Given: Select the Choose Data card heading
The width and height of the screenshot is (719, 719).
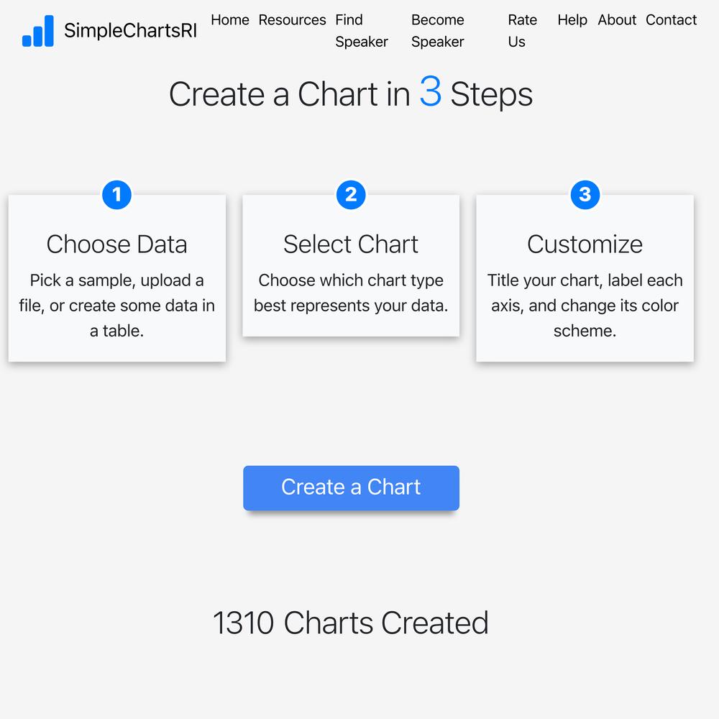Looking at the screenshot, I should coord(117,244).
